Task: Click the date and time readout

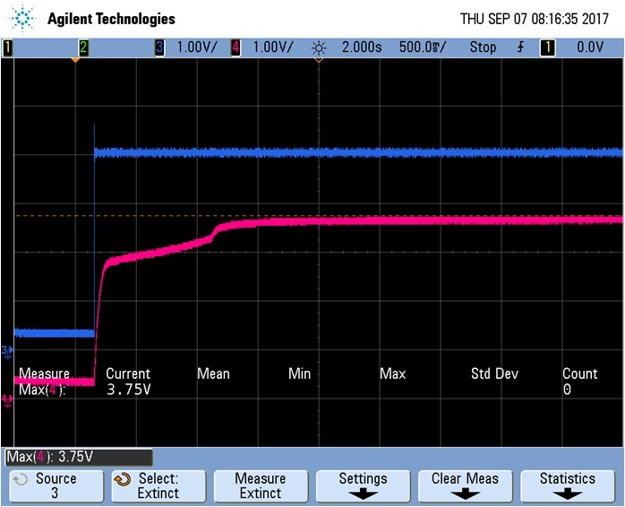Action: pyautogui.click(x=535, y=19)
